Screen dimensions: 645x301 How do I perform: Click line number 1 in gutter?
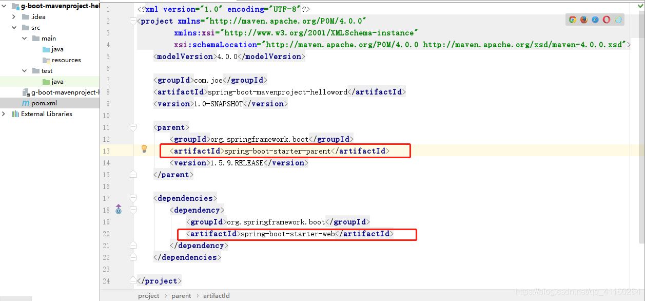pos(108,10)
